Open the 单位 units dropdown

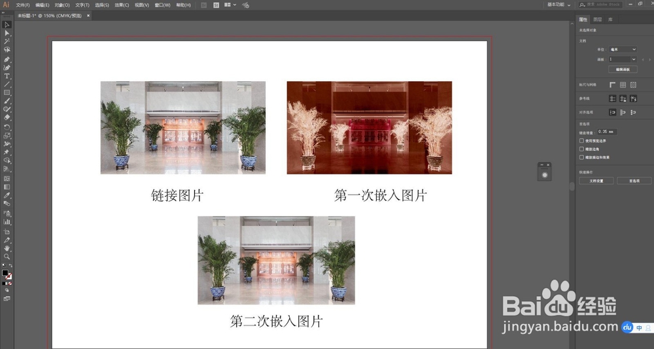(623, 49)
